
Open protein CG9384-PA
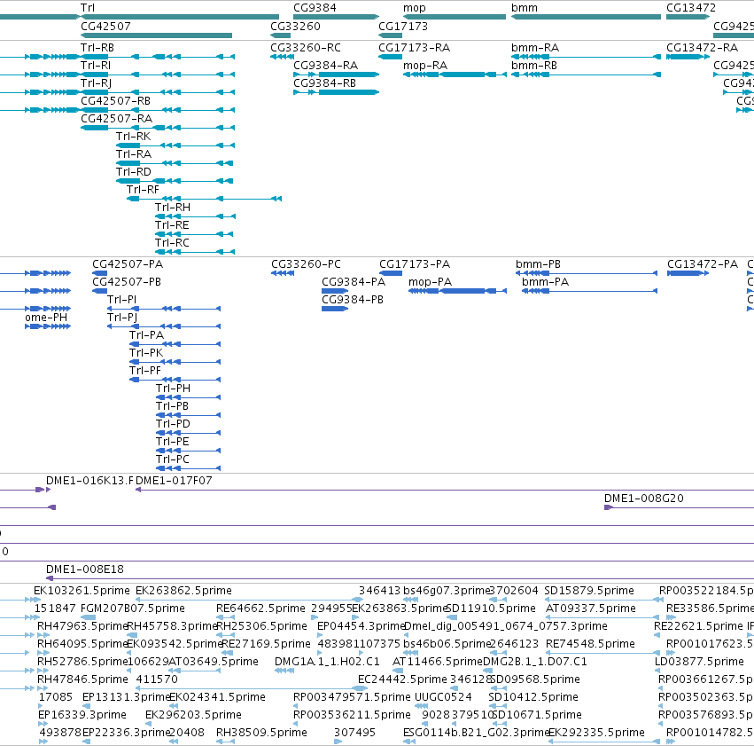(x=354, y=282)
